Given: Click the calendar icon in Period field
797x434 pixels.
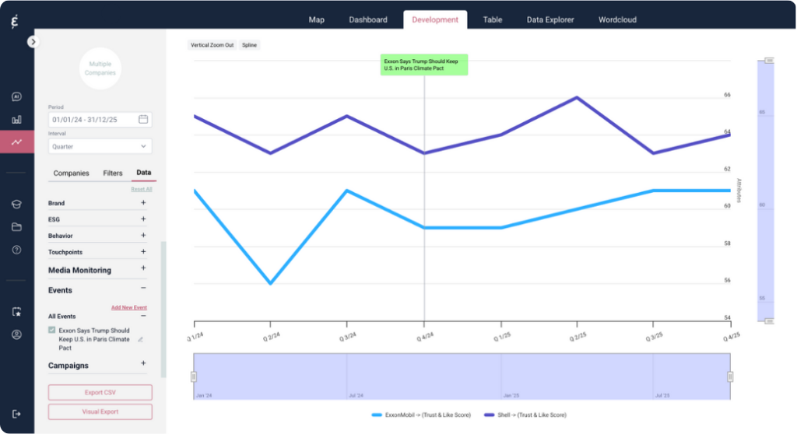Looking at the screenshot, I should point(143,120).
